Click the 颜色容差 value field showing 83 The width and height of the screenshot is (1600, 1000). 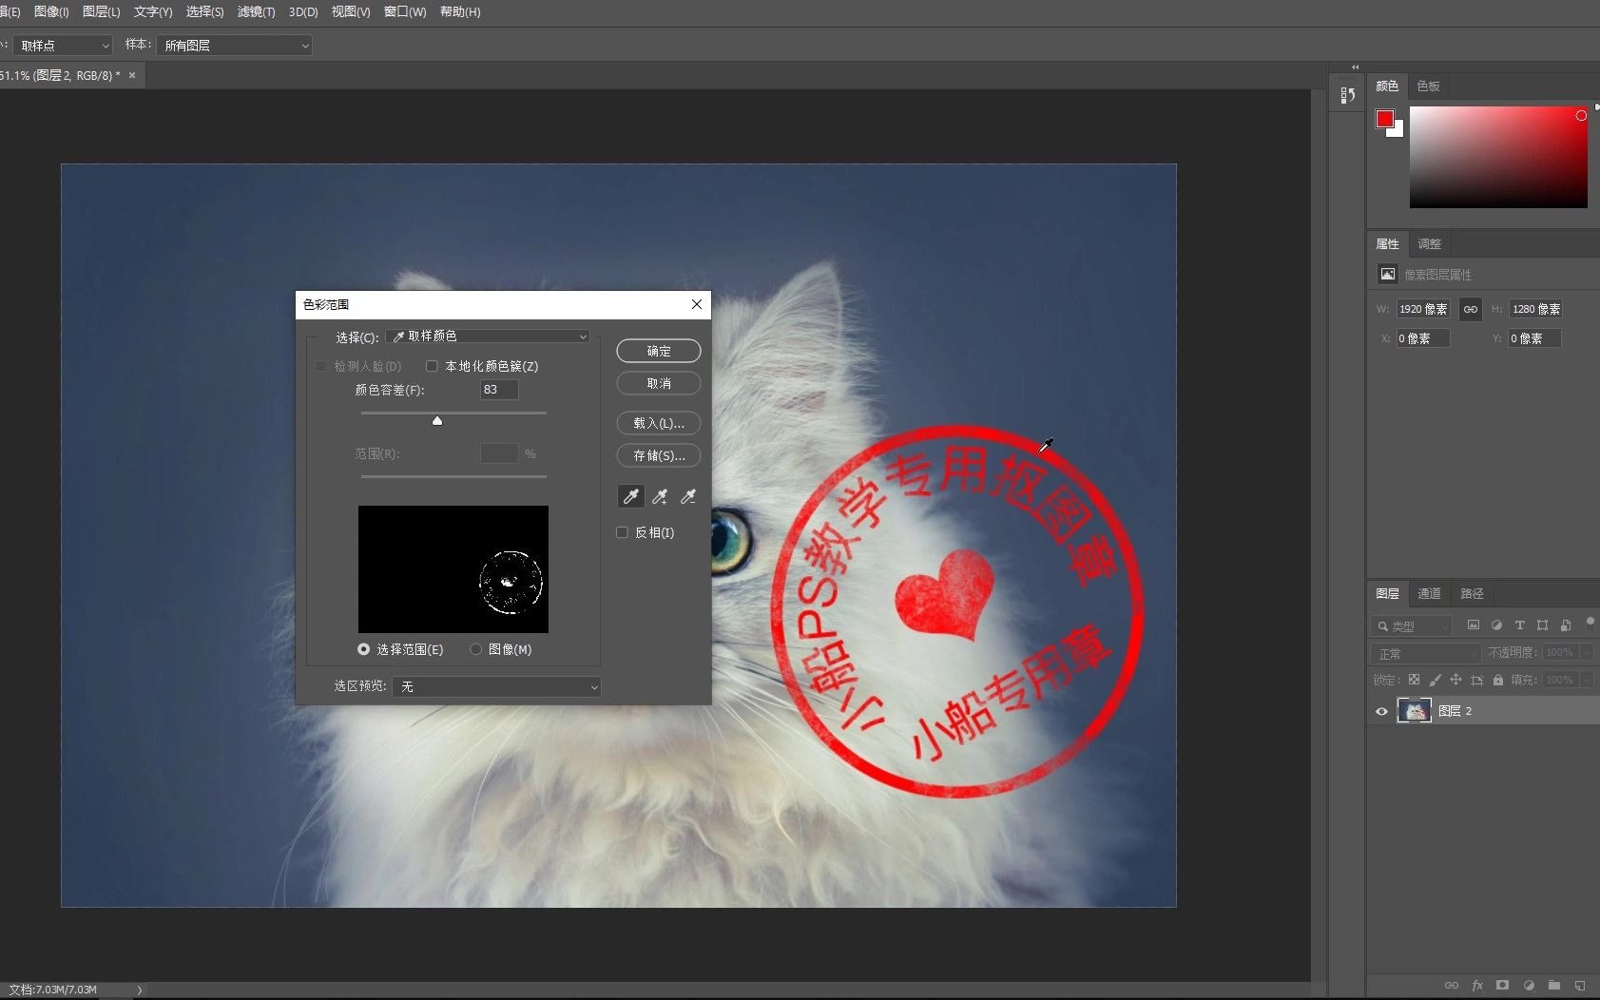(x=499, y=390)
